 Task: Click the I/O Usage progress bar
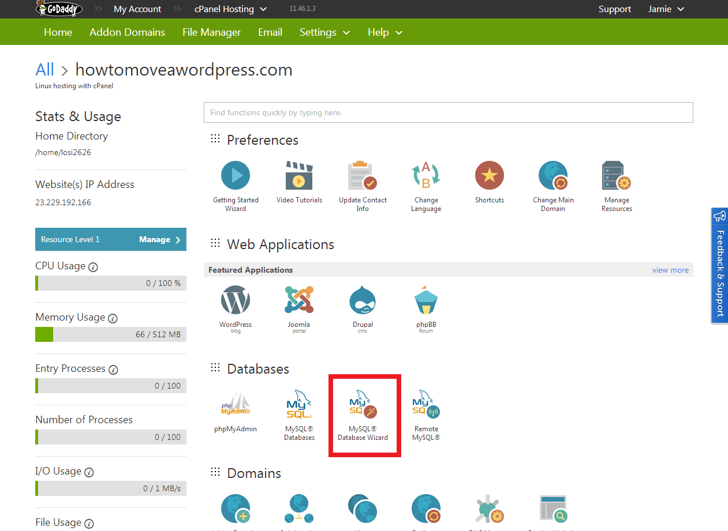tap(111, 488)
